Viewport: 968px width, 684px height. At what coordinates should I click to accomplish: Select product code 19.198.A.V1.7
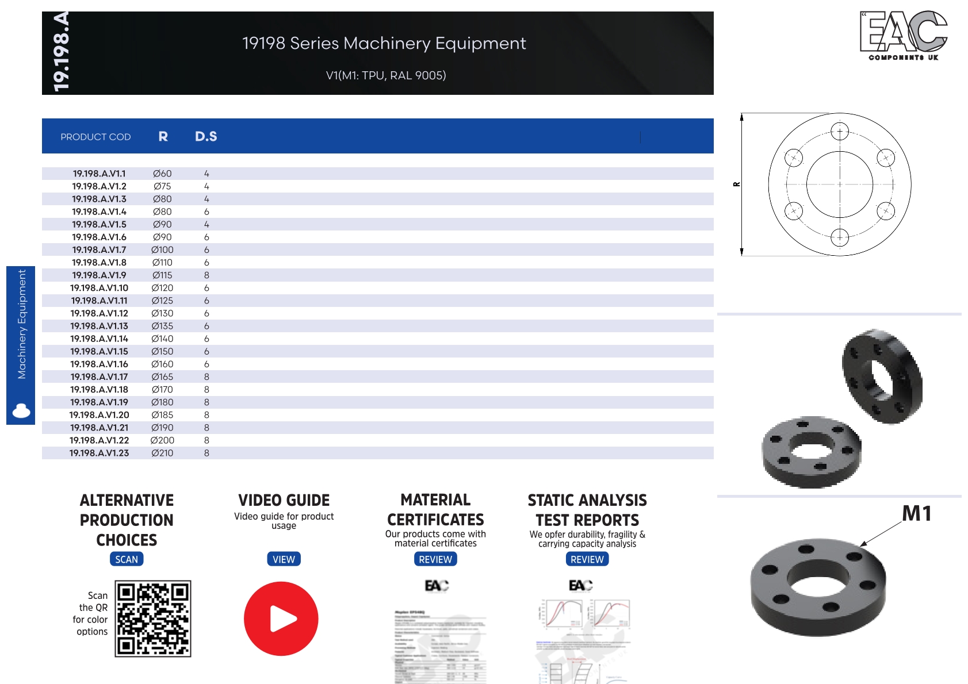pyautogui.click(x=99, y=249)
